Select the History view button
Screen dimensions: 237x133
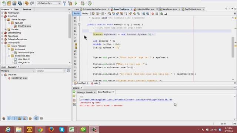[85, 14]
